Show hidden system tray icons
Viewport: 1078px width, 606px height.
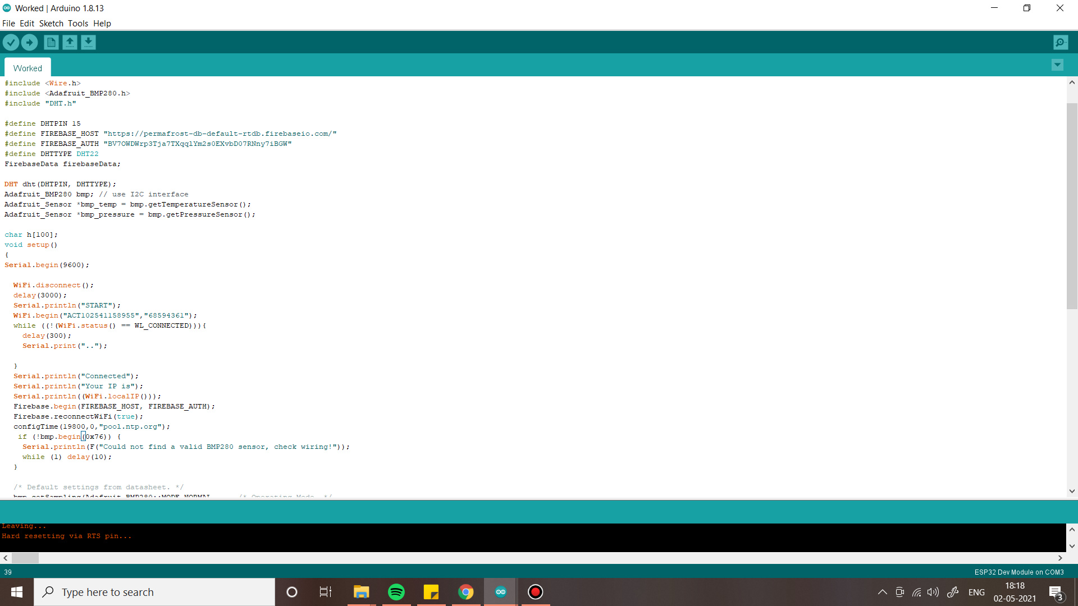tap(882, 592)
